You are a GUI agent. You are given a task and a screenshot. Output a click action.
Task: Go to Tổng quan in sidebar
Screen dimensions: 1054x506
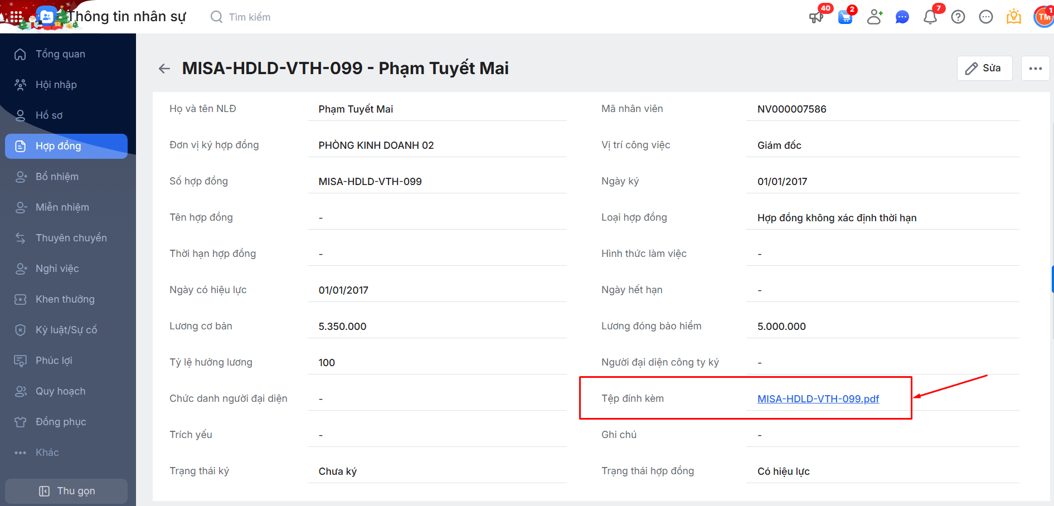60,54
